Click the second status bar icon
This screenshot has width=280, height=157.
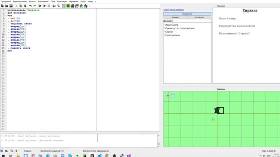(x=7, y=151)
